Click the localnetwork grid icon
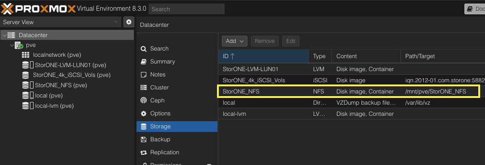This screenshot has height=165, width=485. tap(26, 55)
